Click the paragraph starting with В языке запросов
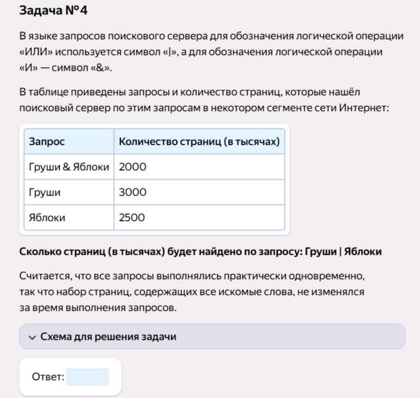 [x=212, y=52]
